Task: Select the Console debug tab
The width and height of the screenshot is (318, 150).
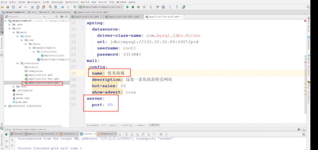Action: (88, 134)
